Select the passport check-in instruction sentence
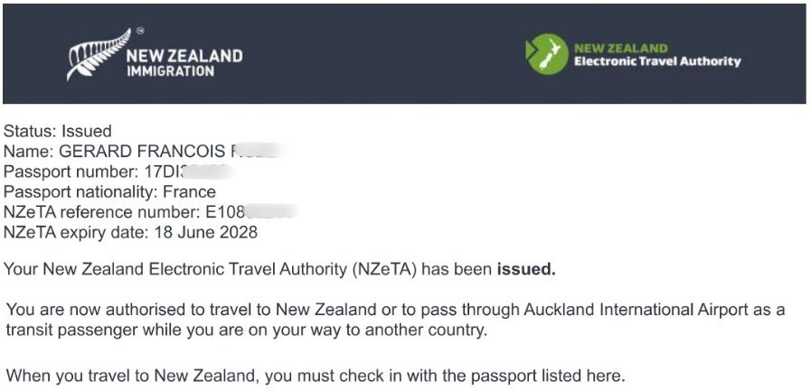The width and height of the screenshot is (811, 391). coord(316,376)
